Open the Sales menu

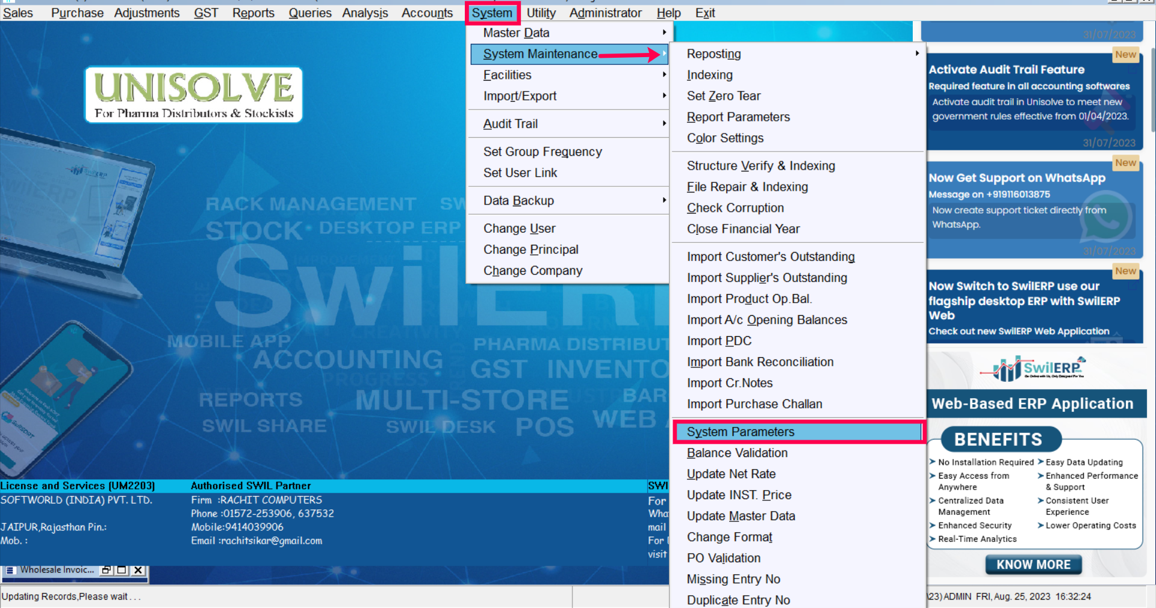pyautogui.click(x=17, y=13)
